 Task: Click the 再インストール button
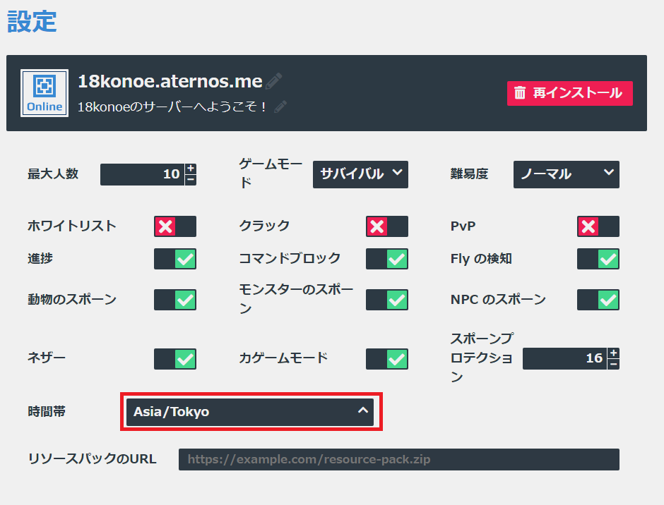click(x=570, y=93)
